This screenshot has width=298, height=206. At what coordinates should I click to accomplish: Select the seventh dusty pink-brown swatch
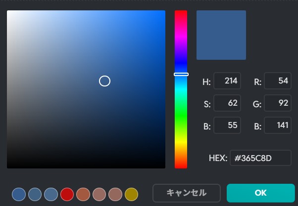pyautogui.click(x=115, y=194)
